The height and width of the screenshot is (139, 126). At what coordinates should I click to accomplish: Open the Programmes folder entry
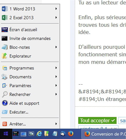[30, 68]
